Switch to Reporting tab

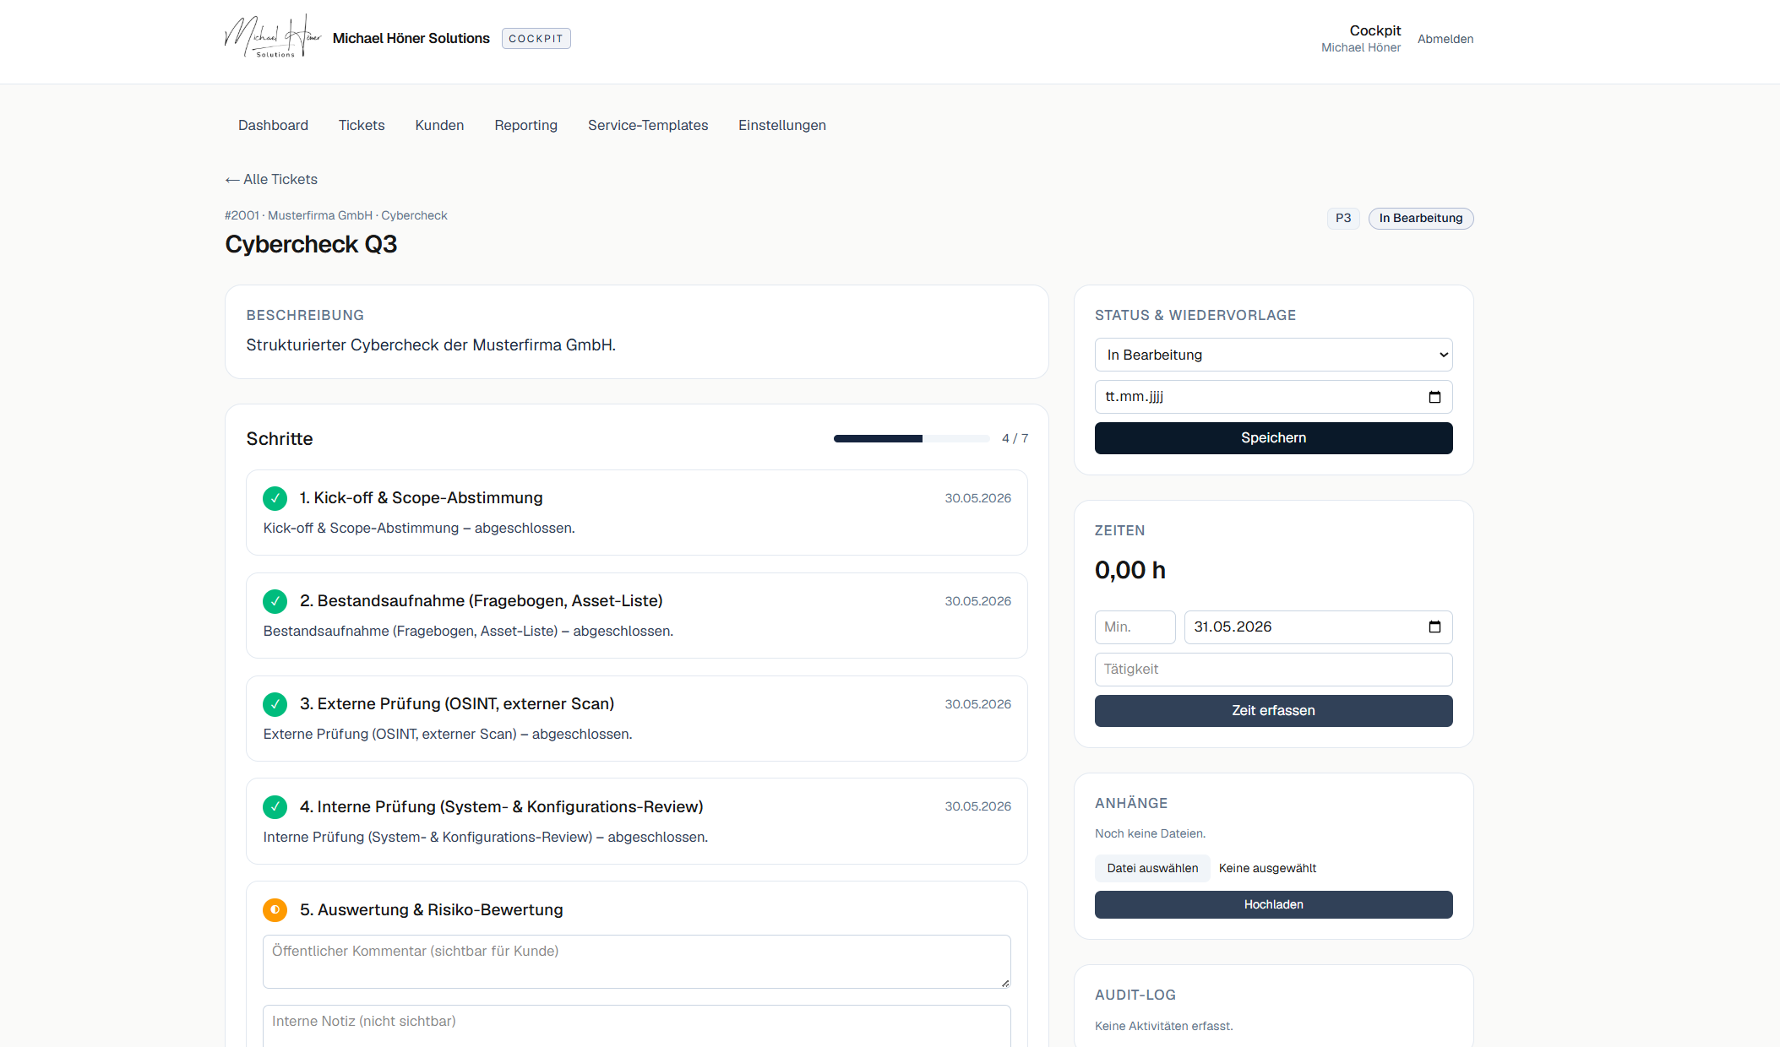pos(526,125)
